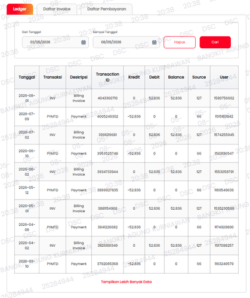Select transaction ID 3826881349
Viewport: 250px width, 298px height.
click(x=107, y=246)
